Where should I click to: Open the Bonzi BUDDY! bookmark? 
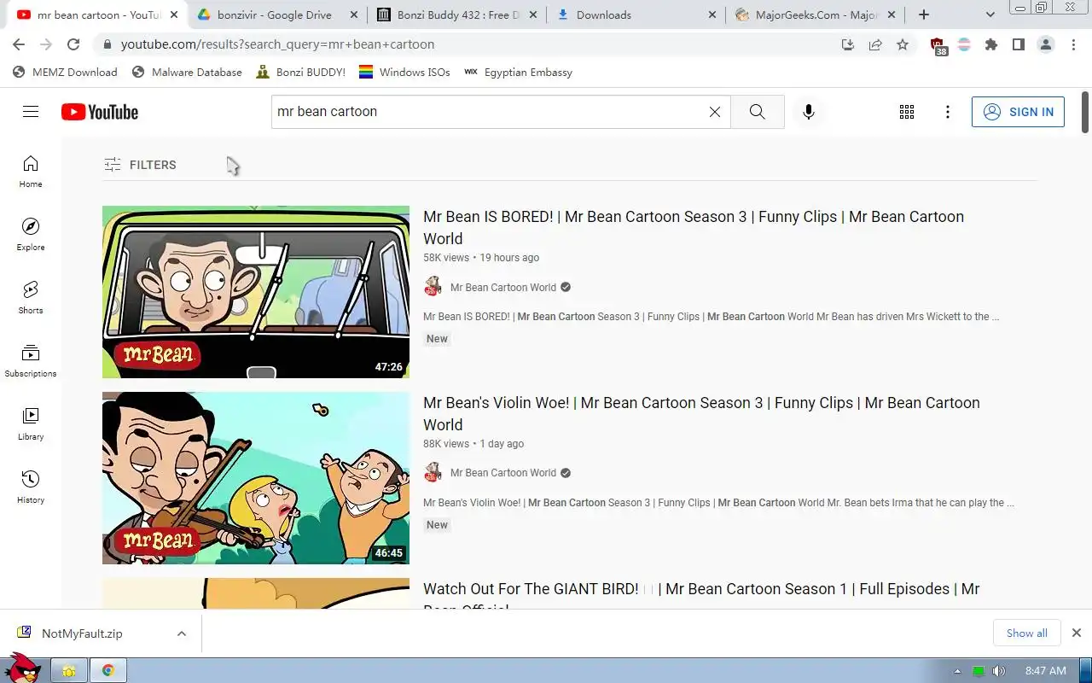(x=301, y=73)
